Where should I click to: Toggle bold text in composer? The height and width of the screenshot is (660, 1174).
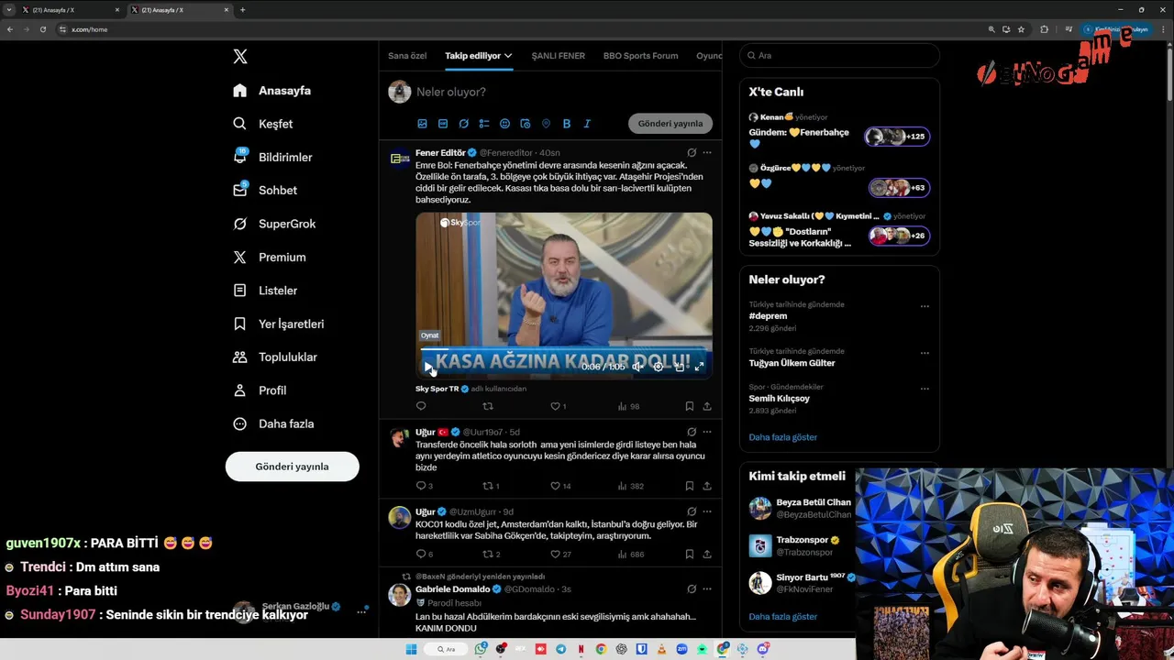(x=567, y=124)
